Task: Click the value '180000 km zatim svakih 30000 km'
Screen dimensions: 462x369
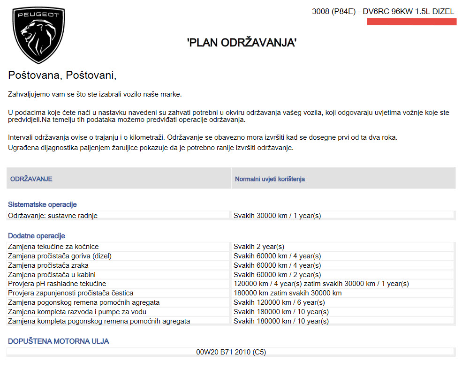Action: (x=288, y=293)
